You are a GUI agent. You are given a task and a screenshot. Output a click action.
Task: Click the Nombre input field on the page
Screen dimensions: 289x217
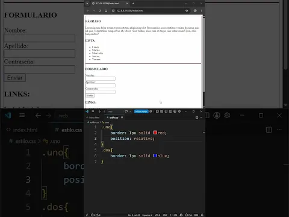[x=101, y=78]
